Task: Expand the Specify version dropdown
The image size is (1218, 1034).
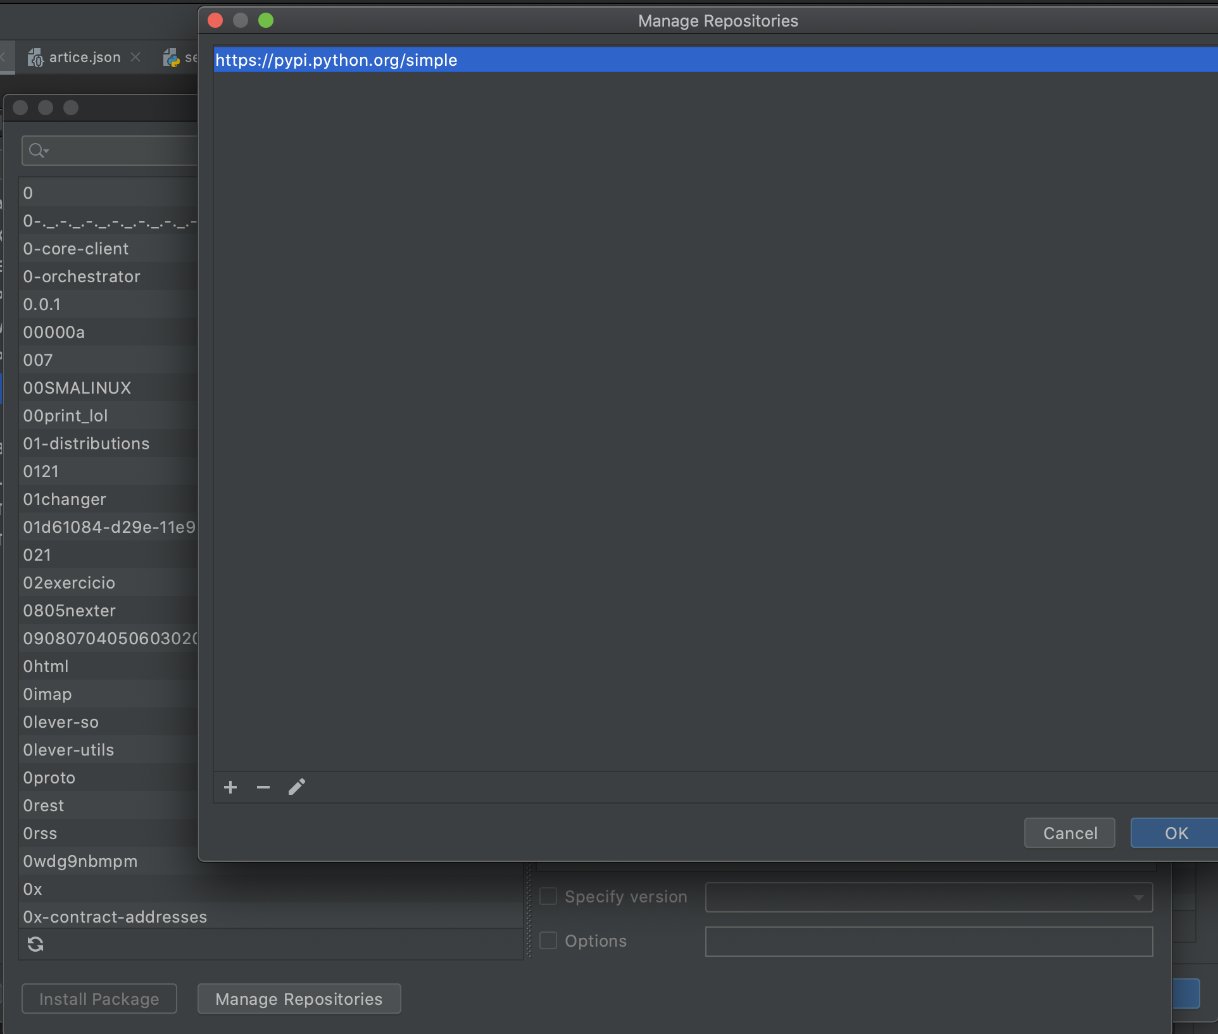Action: (1138, 897)
